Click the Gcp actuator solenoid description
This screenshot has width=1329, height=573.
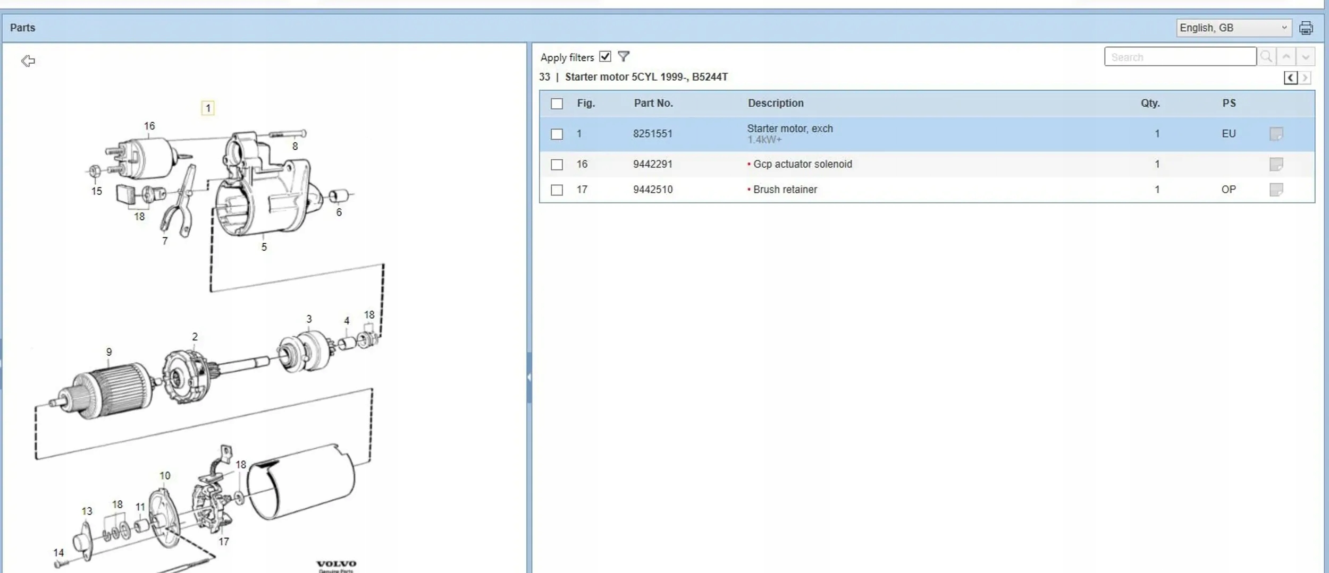(802, 164)
